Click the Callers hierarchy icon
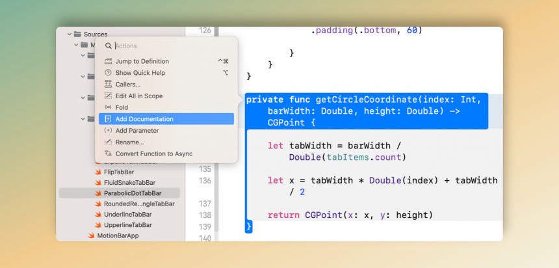Viewport: 559px width, 268px height. coord(109,85)
